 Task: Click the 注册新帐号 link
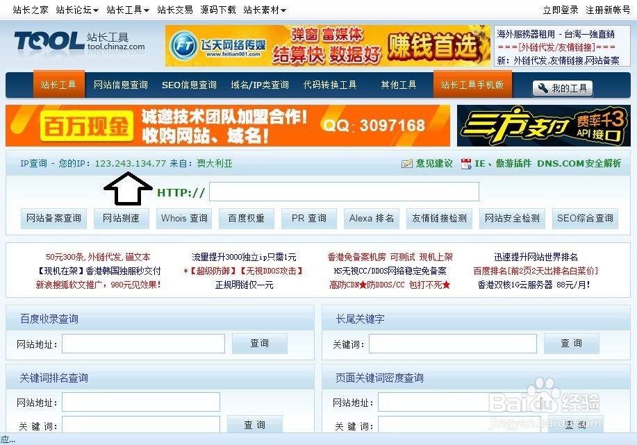click(608, 9)
